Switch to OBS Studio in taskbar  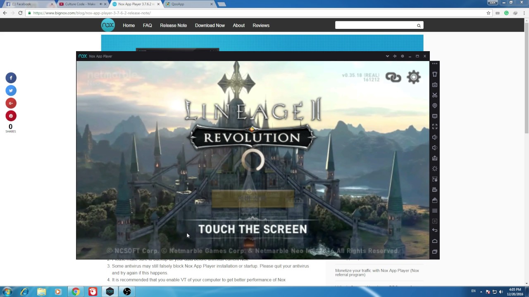127,292
